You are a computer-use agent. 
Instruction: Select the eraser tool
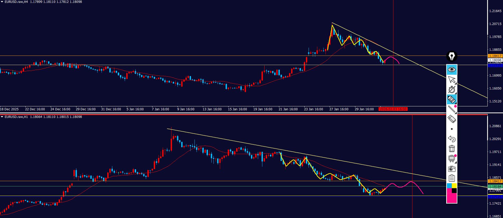coord(452,119)
